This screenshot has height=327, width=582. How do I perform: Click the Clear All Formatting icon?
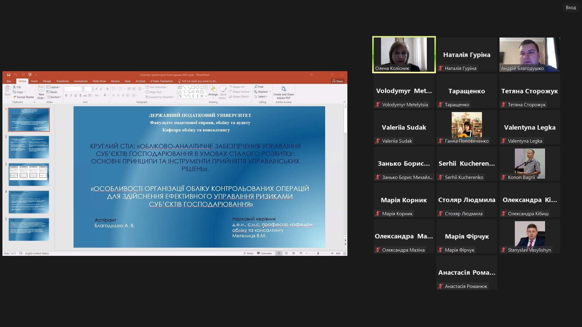click(x=107, y=89)
